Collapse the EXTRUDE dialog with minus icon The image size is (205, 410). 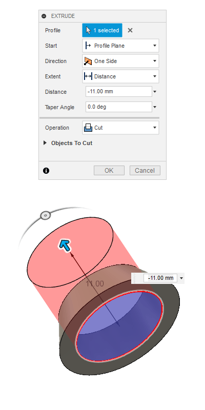[x=44, y=16]
